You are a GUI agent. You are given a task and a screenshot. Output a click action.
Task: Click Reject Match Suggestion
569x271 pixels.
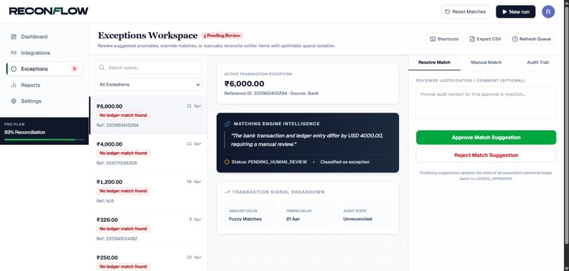pos(486,156)
